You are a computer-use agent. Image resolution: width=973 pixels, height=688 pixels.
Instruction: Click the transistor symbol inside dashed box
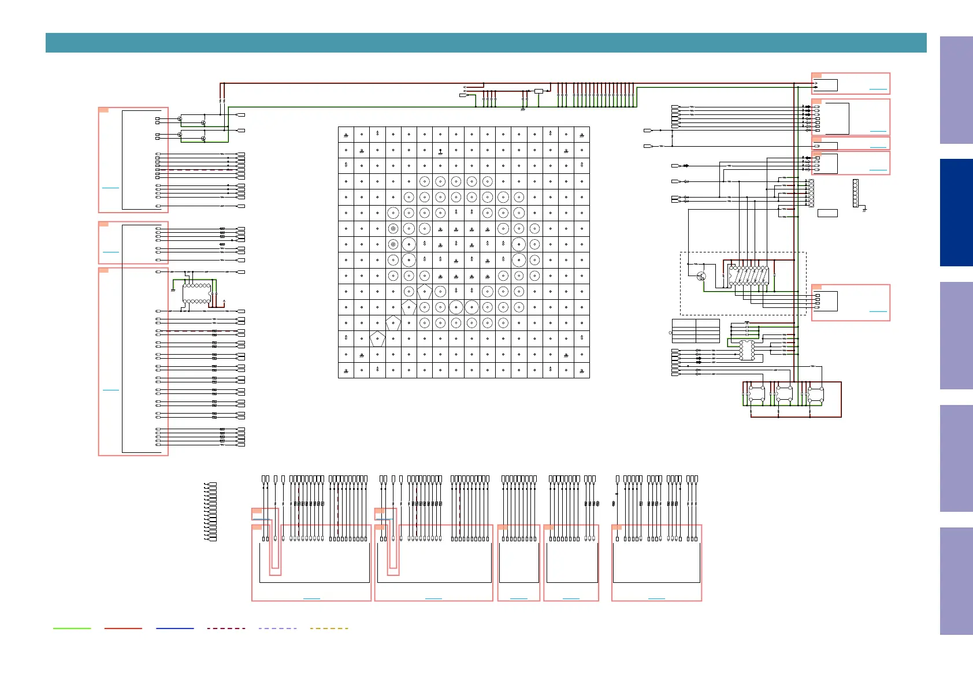coord(701,276)
